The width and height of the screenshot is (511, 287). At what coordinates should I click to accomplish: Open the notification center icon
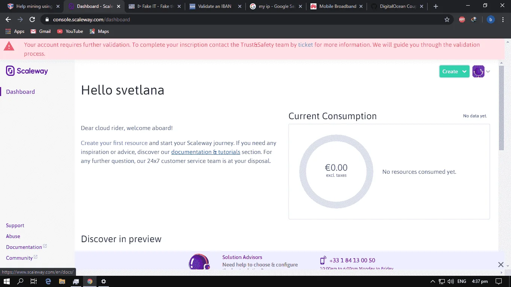(498, 281)
